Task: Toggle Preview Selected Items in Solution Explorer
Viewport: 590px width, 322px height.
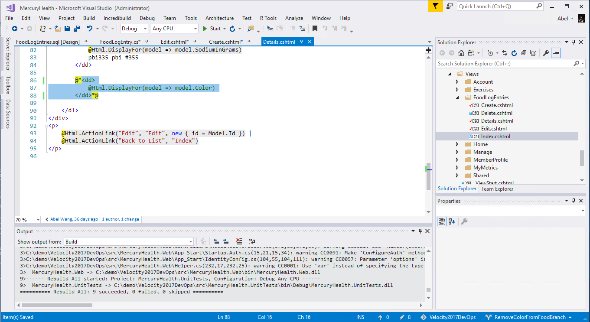Action: [x=556, y=53]
